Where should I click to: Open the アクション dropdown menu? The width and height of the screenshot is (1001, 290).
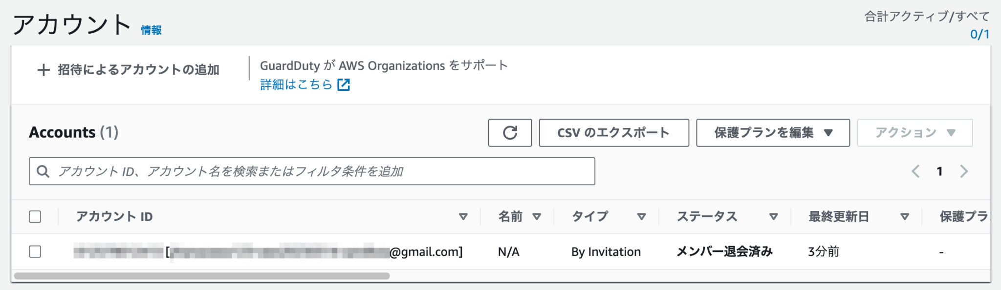914,132
